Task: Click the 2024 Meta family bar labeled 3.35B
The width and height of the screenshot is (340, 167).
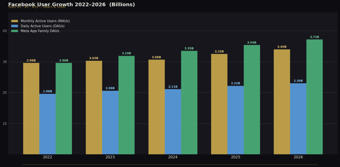Action: coord(189,102)
